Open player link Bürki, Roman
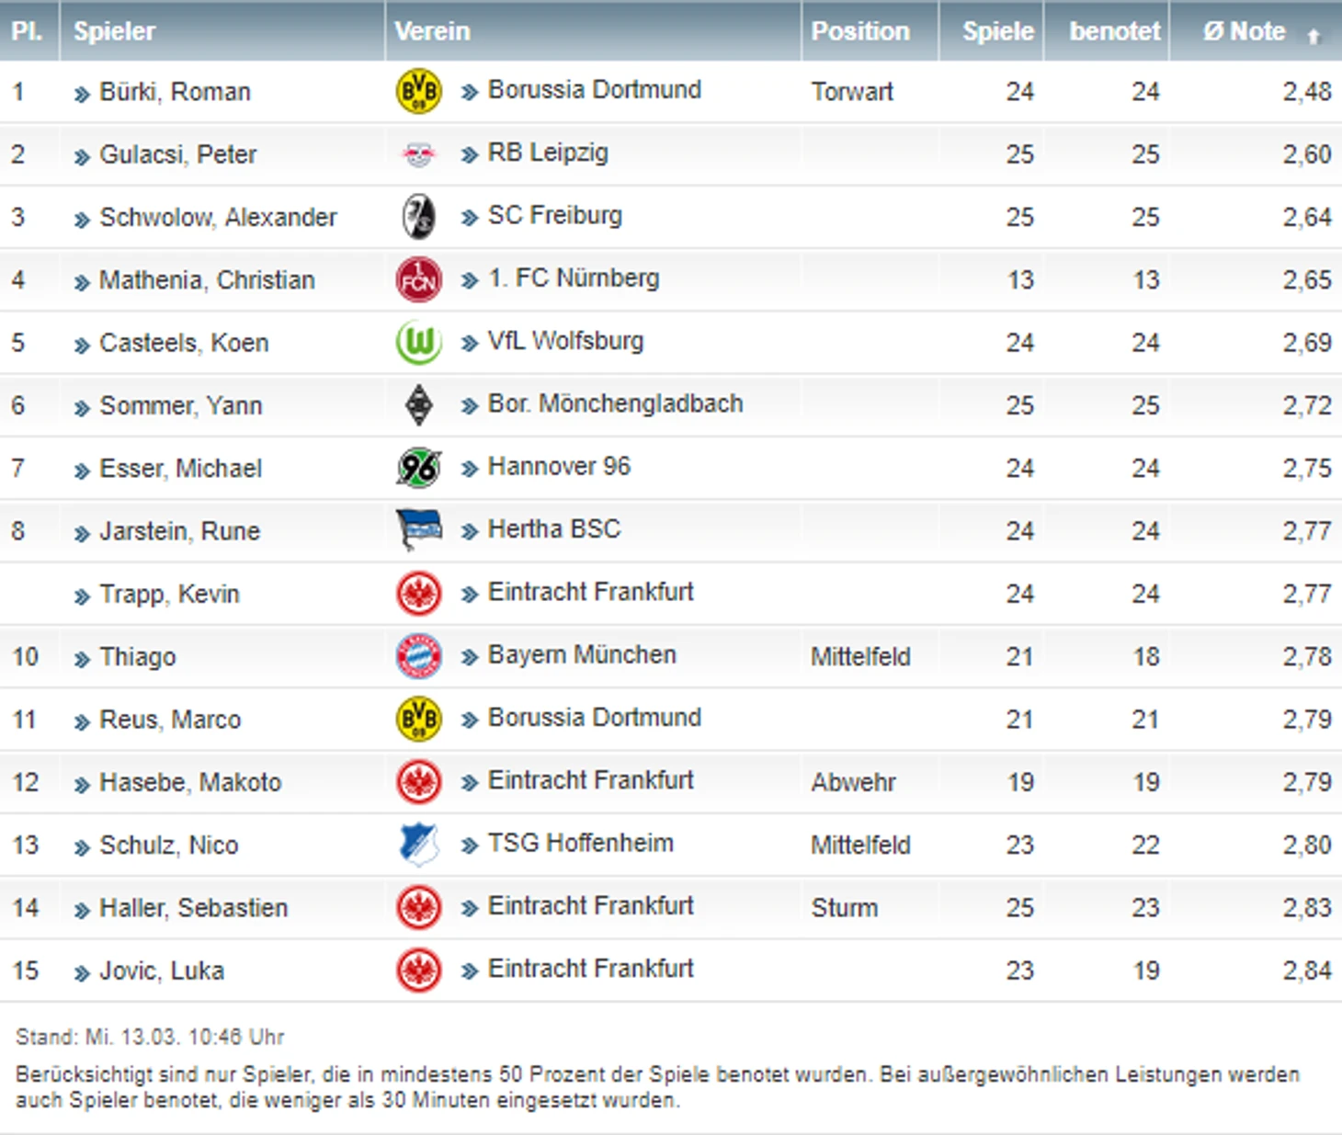1342x1135 pixels. tap(175, 92)
